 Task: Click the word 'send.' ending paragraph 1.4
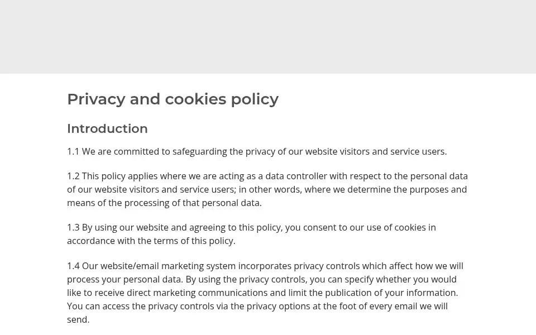point(78,319)
